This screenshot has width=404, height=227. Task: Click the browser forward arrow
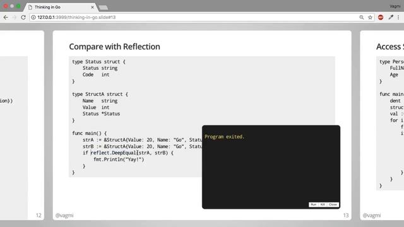tap(15, 17)
